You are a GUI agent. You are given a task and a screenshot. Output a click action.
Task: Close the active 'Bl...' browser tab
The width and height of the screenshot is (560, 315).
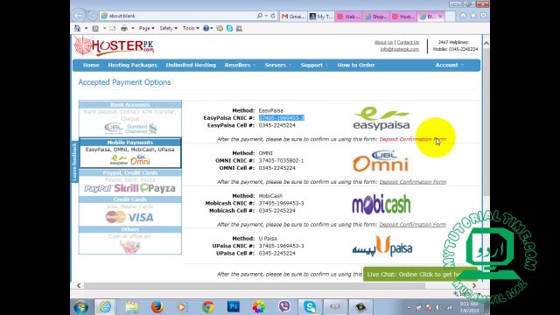coord(440,17)
